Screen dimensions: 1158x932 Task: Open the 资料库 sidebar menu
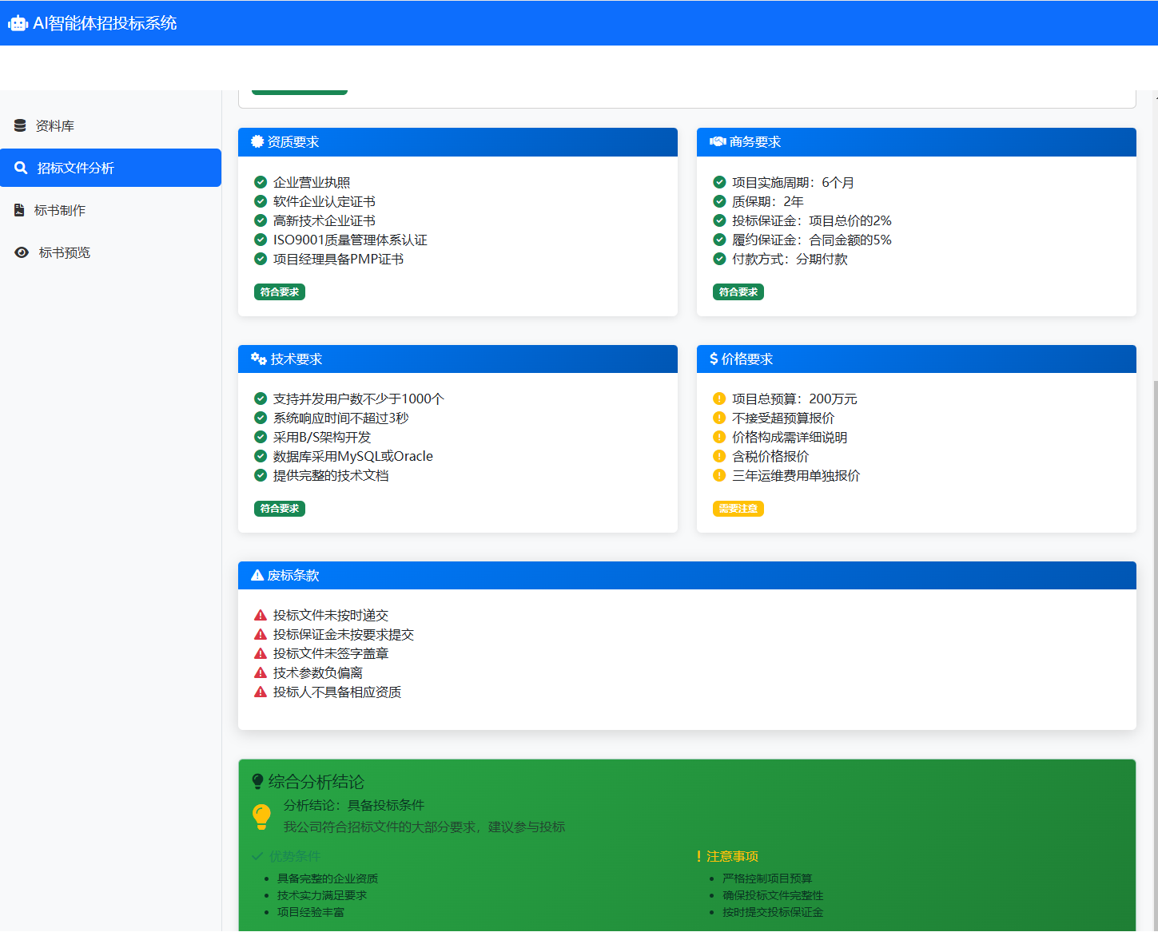[55, 126]
